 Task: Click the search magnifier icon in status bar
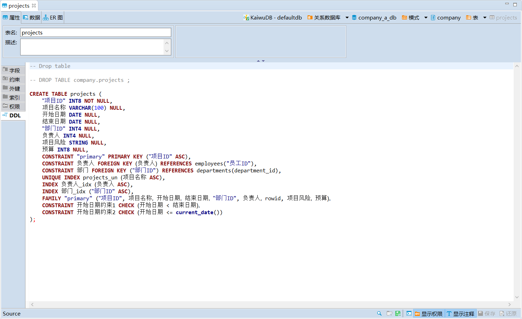[379, 313]
